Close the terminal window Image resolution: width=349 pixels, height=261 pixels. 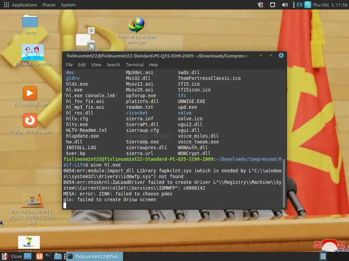point(281,55)
